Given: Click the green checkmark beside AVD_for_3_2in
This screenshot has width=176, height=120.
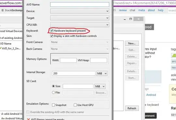Looking at the screenshot, I should pyautogui.click(x=1, y=48).
